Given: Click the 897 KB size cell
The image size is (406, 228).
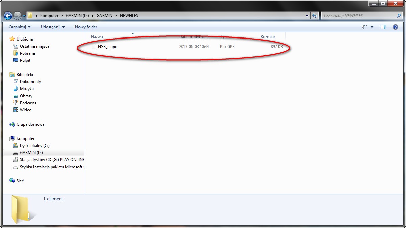Looking at the screenshot, I should pyautogui.click(x=277, y=47).
